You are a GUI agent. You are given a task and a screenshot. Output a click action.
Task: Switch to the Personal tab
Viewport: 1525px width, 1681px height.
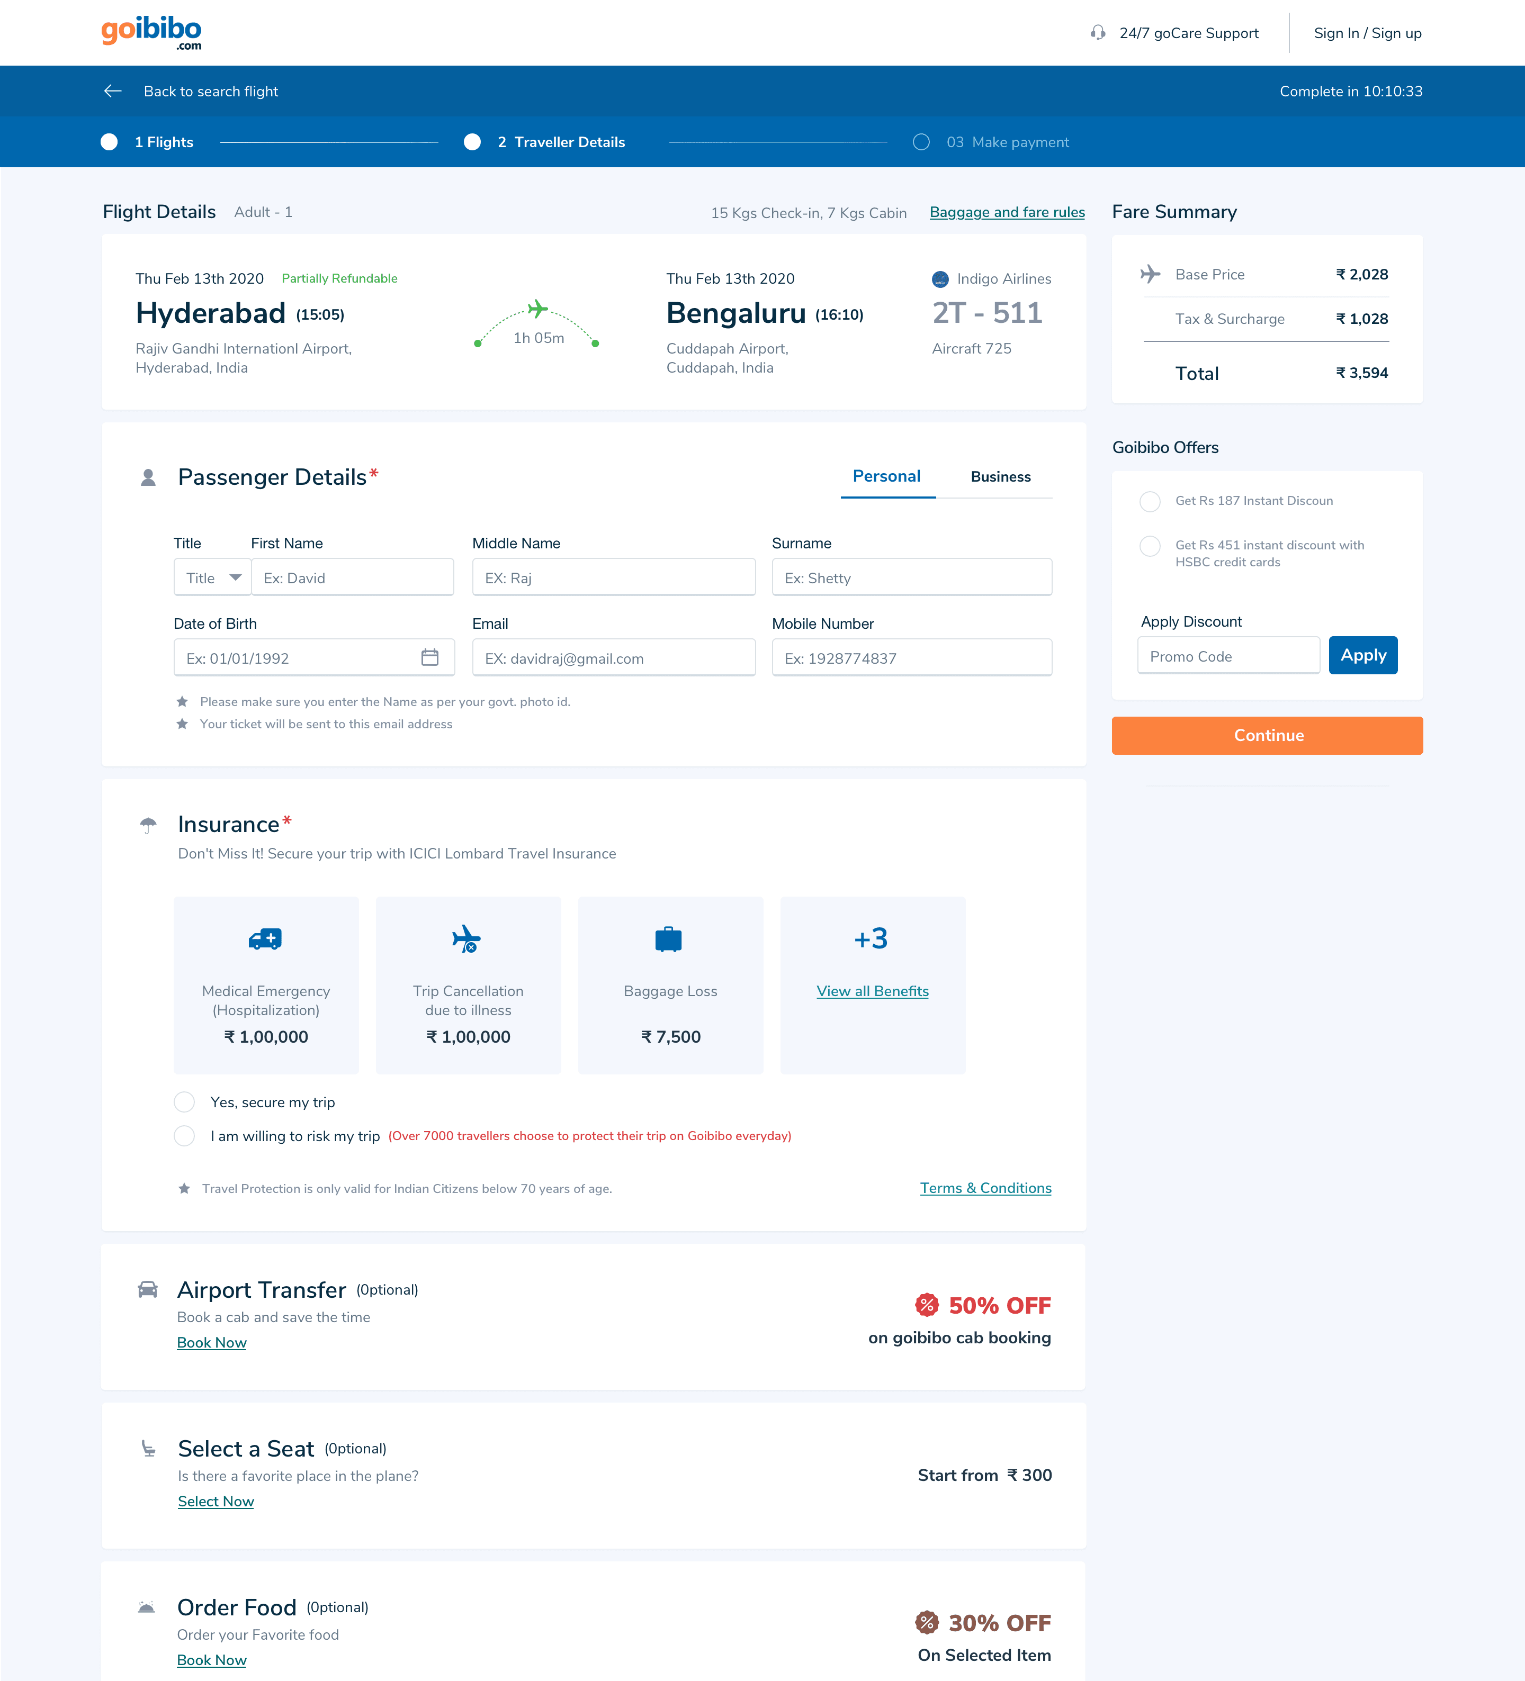point(887,476)
